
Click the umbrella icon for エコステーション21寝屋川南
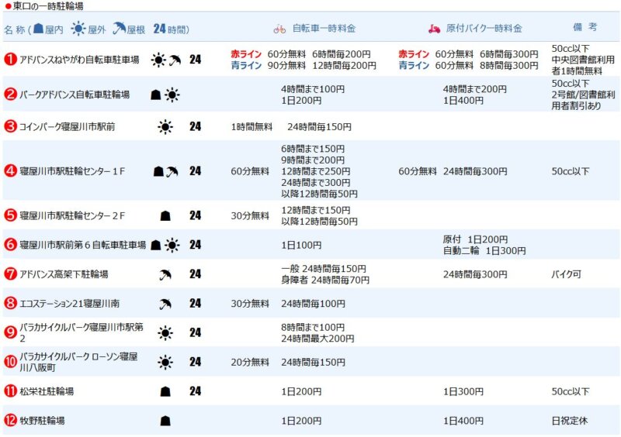[165, 304]
